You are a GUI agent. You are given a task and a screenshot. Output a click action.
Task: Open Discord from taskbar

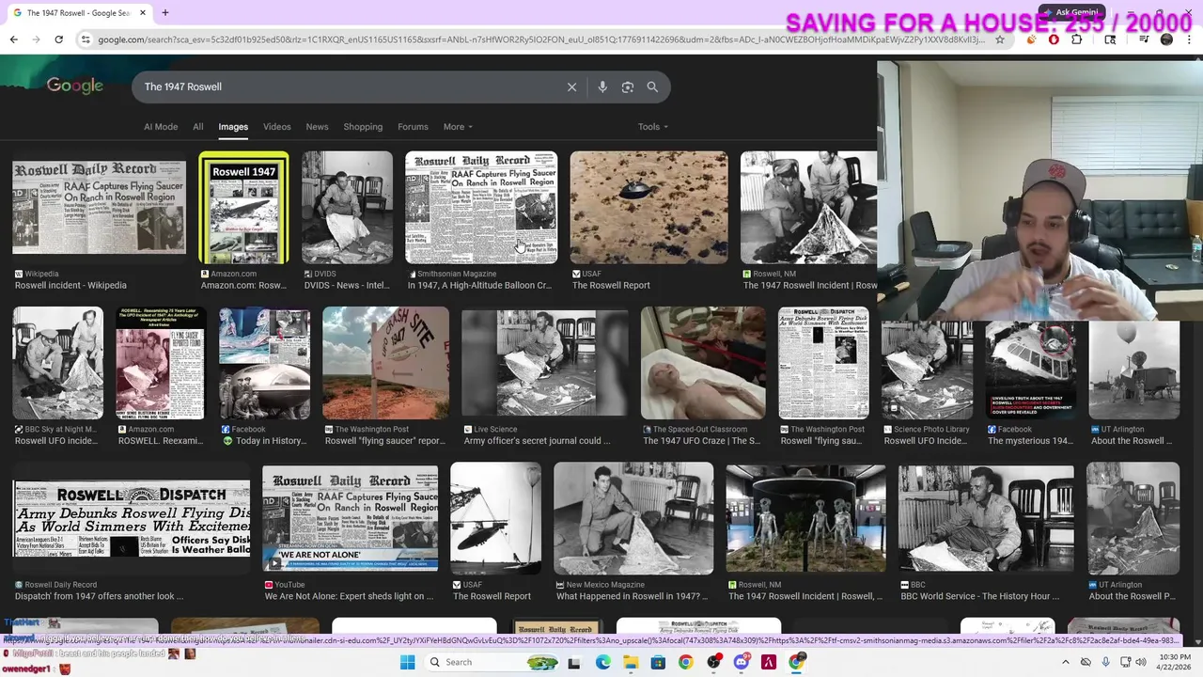click(742, 662)
